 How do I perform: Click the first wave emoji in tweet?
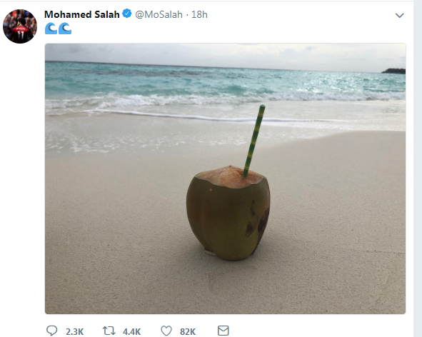tap(51, 29)
